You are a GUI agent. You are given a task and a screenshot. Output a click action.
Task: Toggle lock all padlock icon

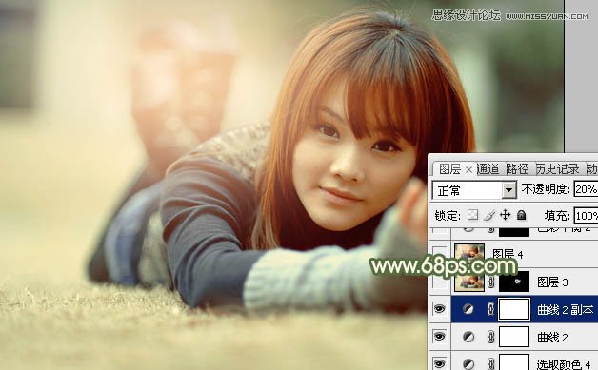[521, 215]
